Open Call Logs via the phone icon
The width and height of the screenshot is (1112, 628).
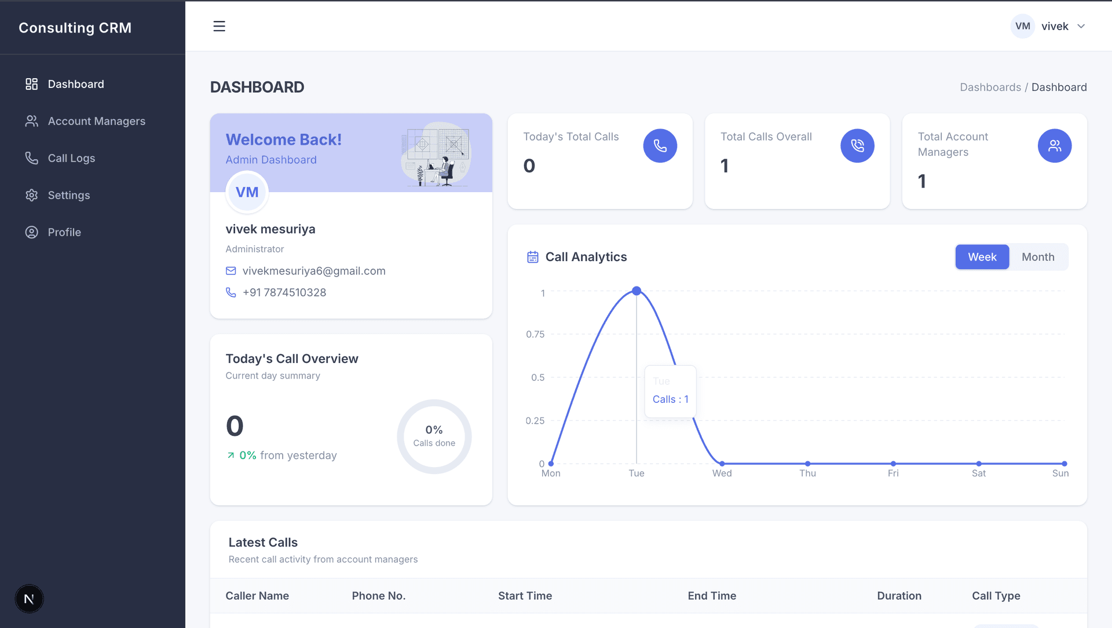tap(31, 158)
